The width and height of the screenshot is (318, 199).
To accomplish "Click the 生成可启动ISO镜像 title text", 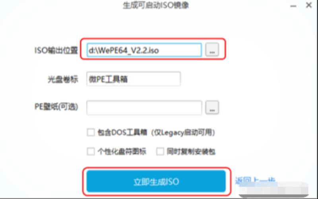I will (x=156, y=5).
